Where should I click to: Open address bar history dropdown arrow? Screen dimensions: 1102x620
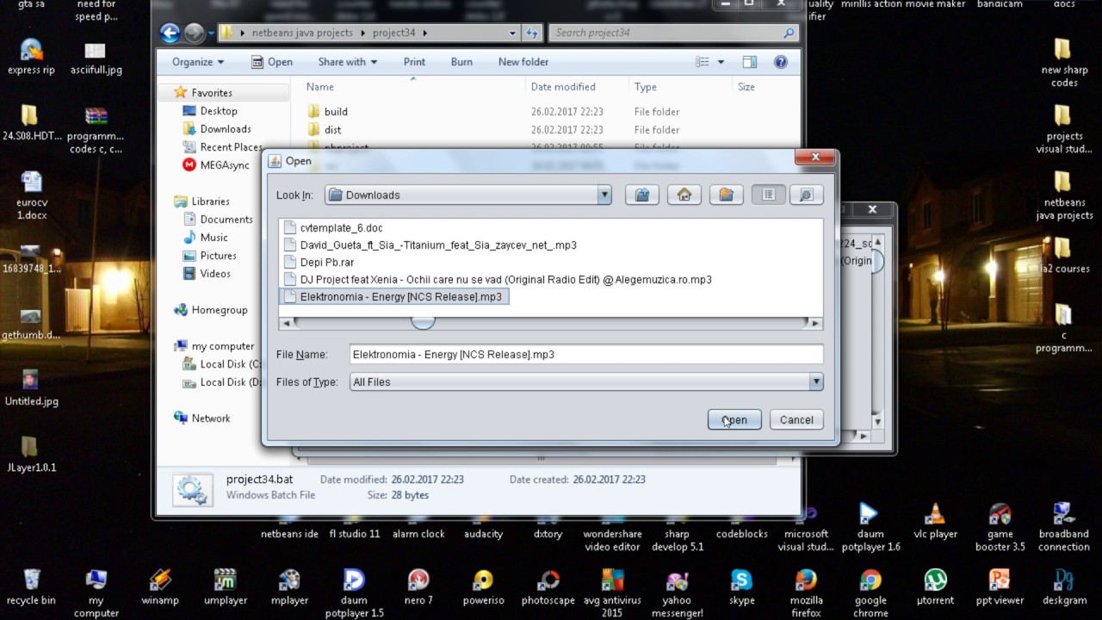coord(512,33)
